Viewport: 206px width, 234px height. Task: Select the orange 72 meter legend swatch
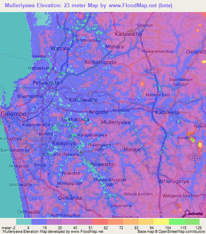click(x=131, y=222)
